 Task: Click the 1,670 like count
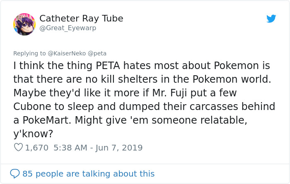pyautogui.click(x=37, y=147)
